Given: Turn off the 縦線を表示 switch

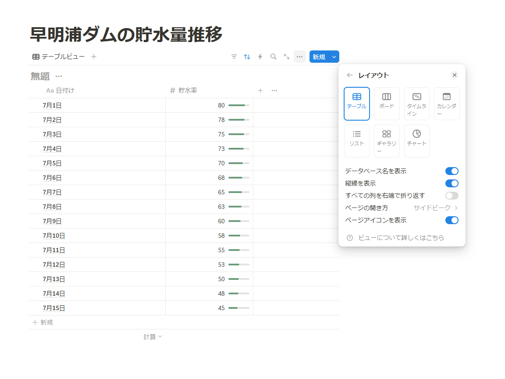Looking at the screenshot, I should click(x=452, y=183).
